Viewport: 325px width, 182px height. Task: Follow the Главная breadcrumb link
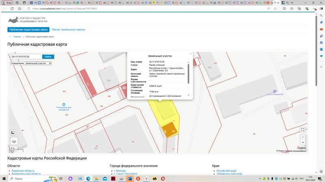point(17,37)
